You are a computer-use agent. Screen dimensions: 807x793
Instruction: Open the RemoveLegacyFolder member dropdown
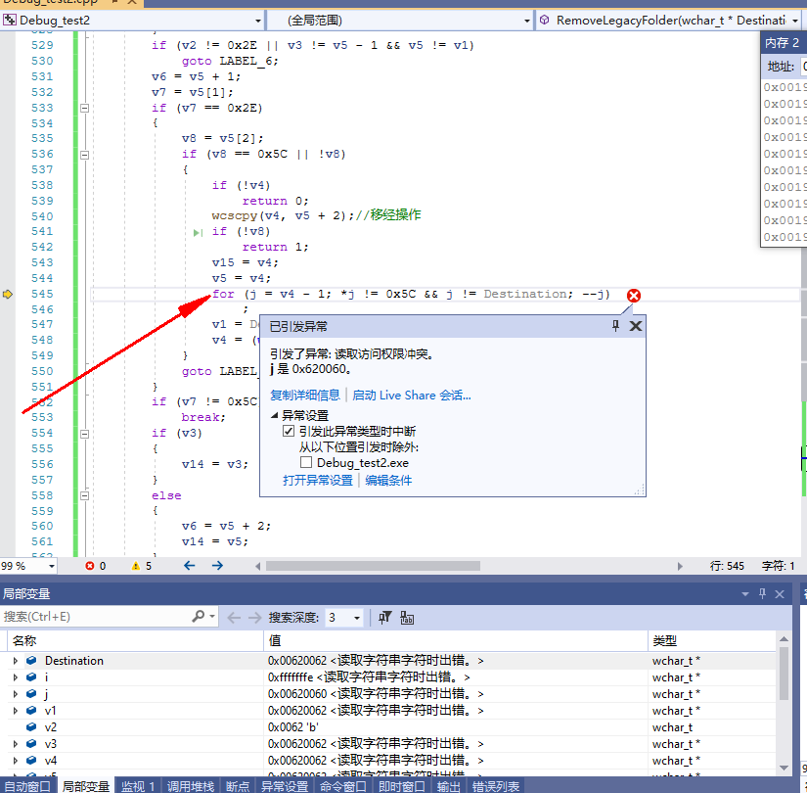pos(795,21)
